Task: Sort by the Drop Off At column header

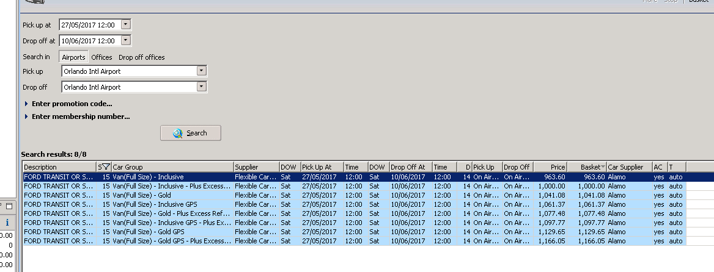Action: tap(411, 167)
